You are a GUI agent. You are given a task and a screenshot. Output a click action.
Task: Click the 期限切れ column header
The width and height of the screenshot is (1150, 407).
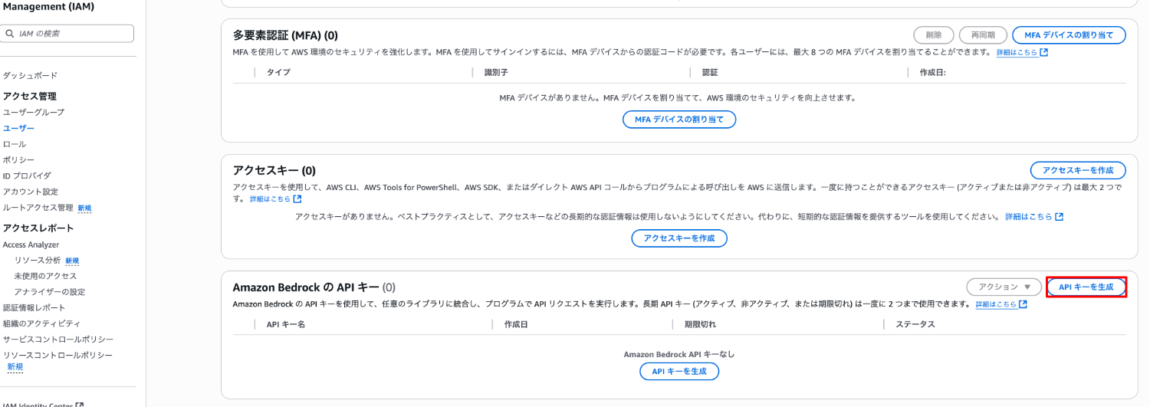pyautogui.click(x=700, y=324)
